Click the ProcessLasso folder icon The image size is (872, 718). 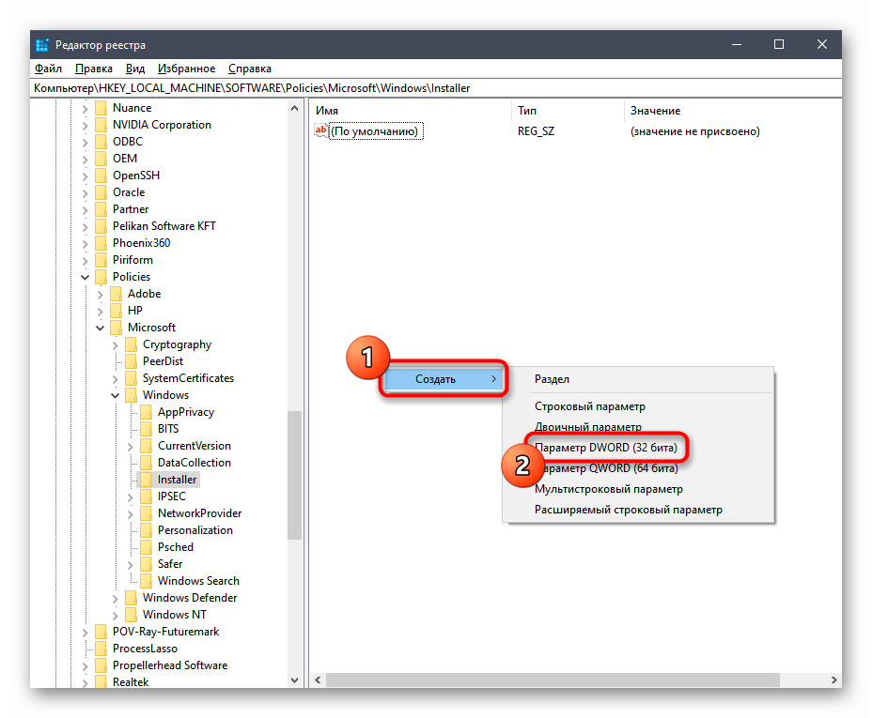coord(101,649)
